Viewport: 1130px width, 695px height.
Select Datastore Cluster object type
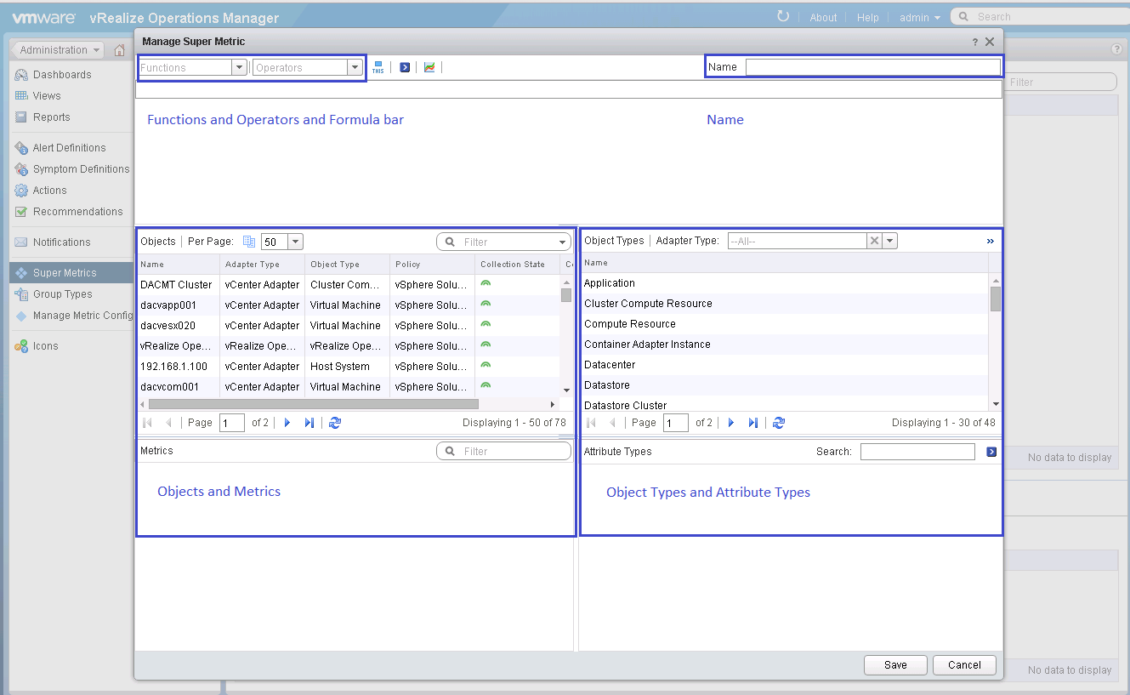tap(784, 405)
